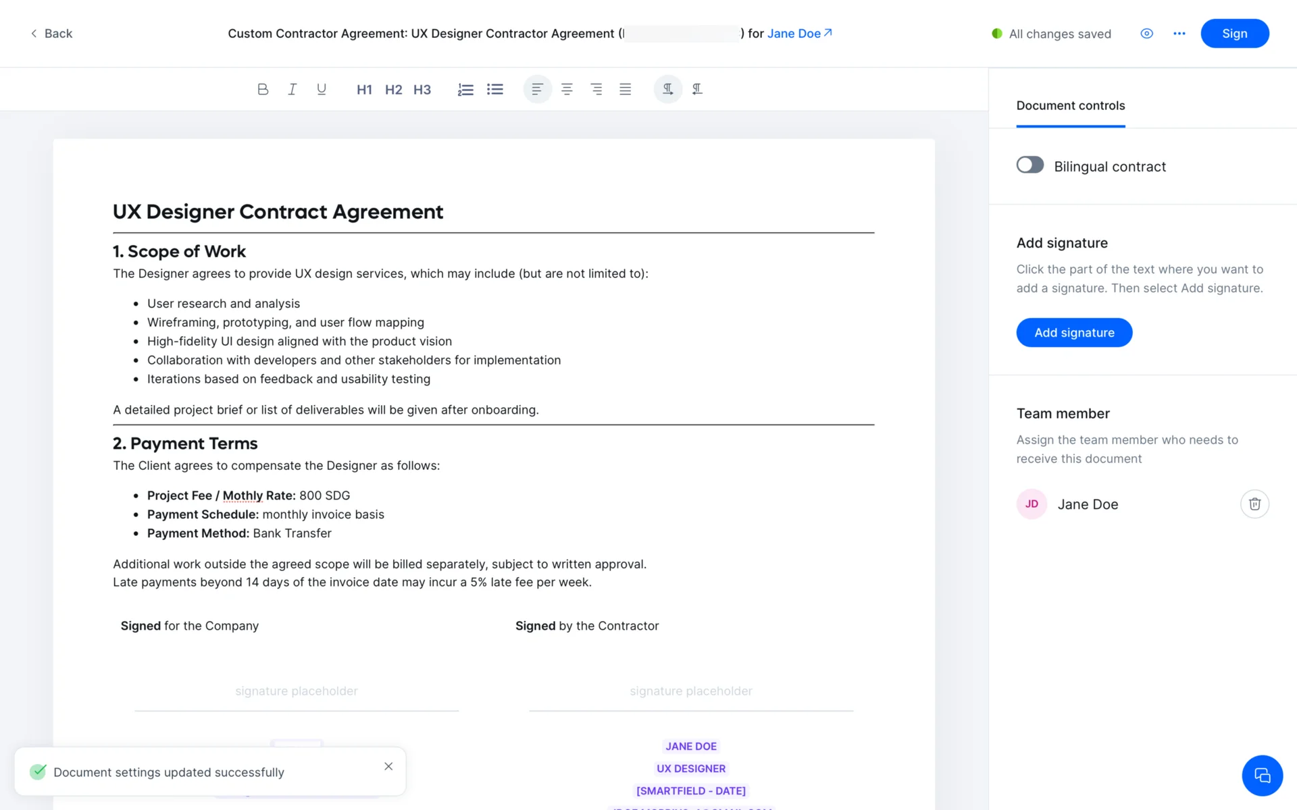The image size is (1297, 810).
Task: Select the Document controls tab
Action: (1070, 106)
